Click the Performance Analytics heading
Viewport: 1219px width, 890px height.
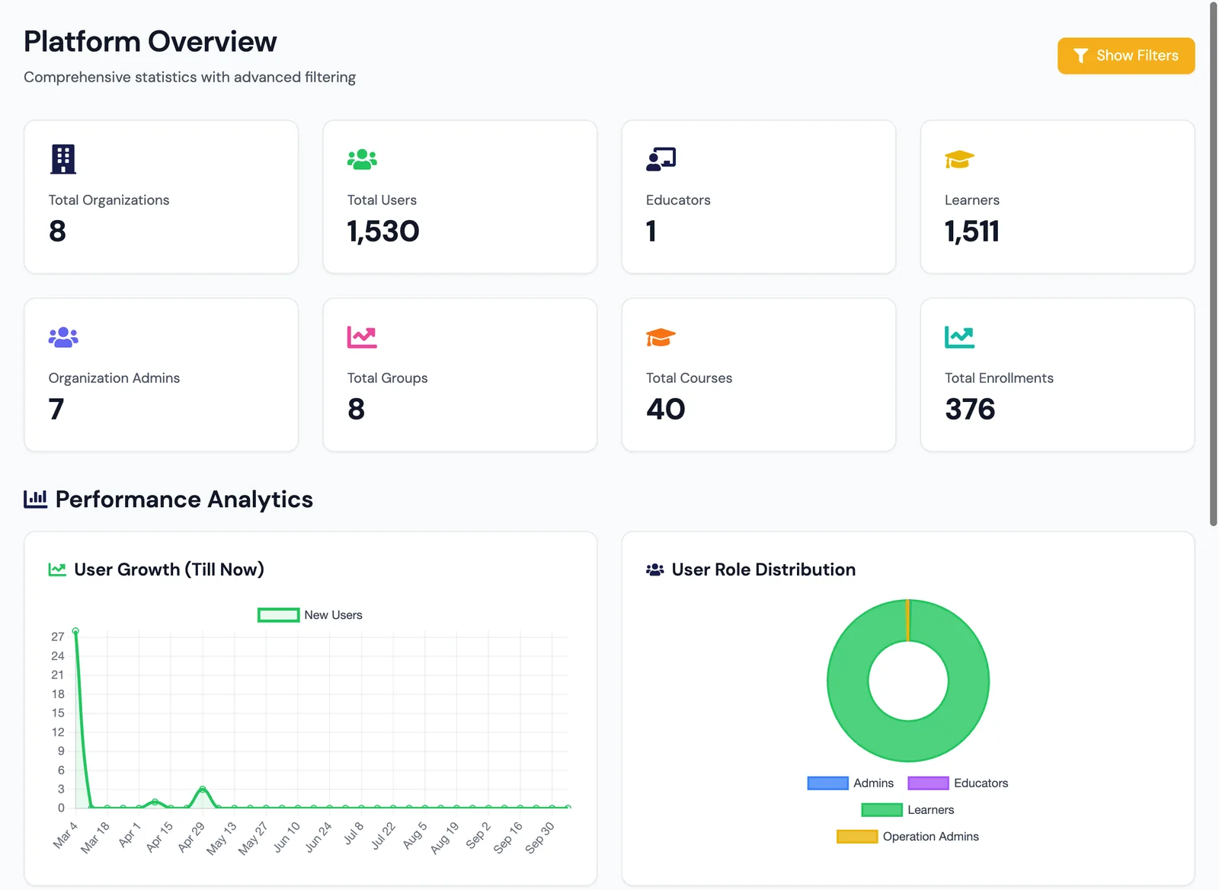coord(184,499)
